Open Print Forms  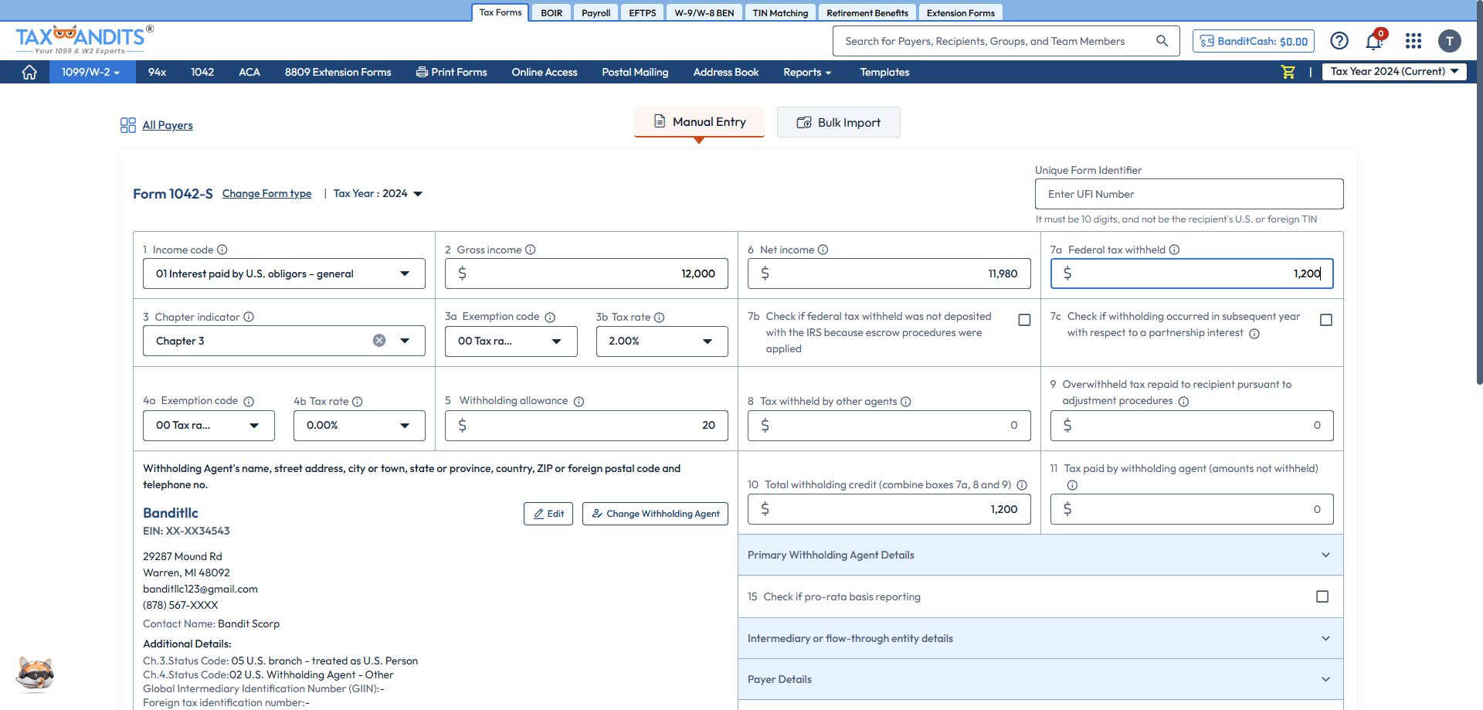(451, 72)
